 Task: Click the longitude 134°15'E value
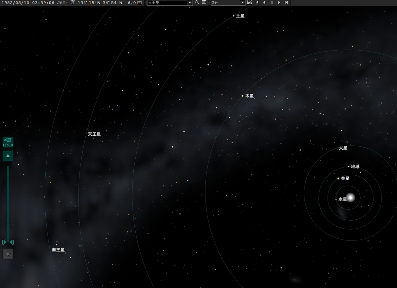pos(89,3)
